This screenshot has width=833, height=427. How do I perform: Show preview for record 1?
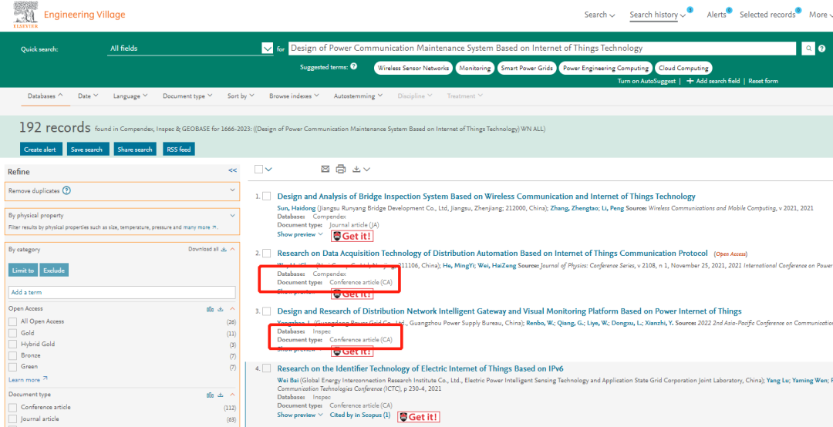tap(300, 234)
